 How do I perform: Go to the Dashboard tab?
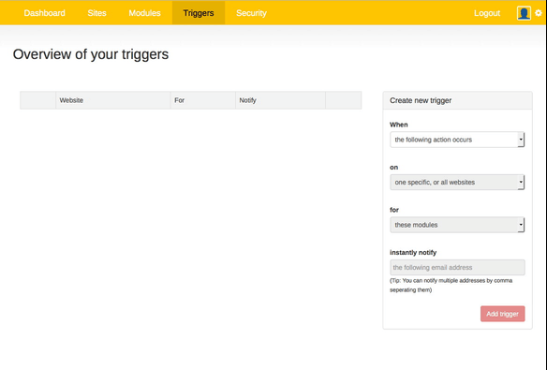click(44, 13)
